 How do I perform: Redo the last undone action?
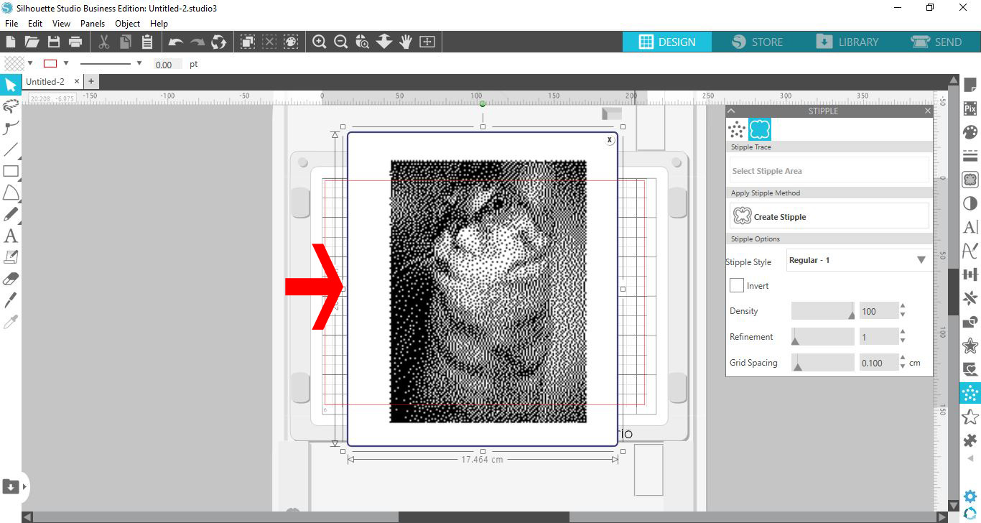click(197, 42)
